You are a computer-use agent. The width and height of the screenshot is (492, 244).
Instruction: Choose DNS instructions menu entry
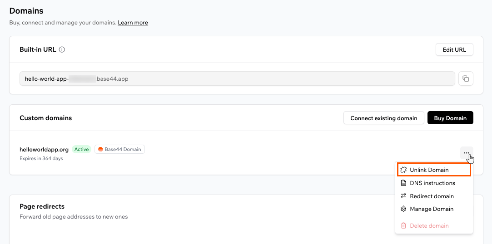click(434, 183)
